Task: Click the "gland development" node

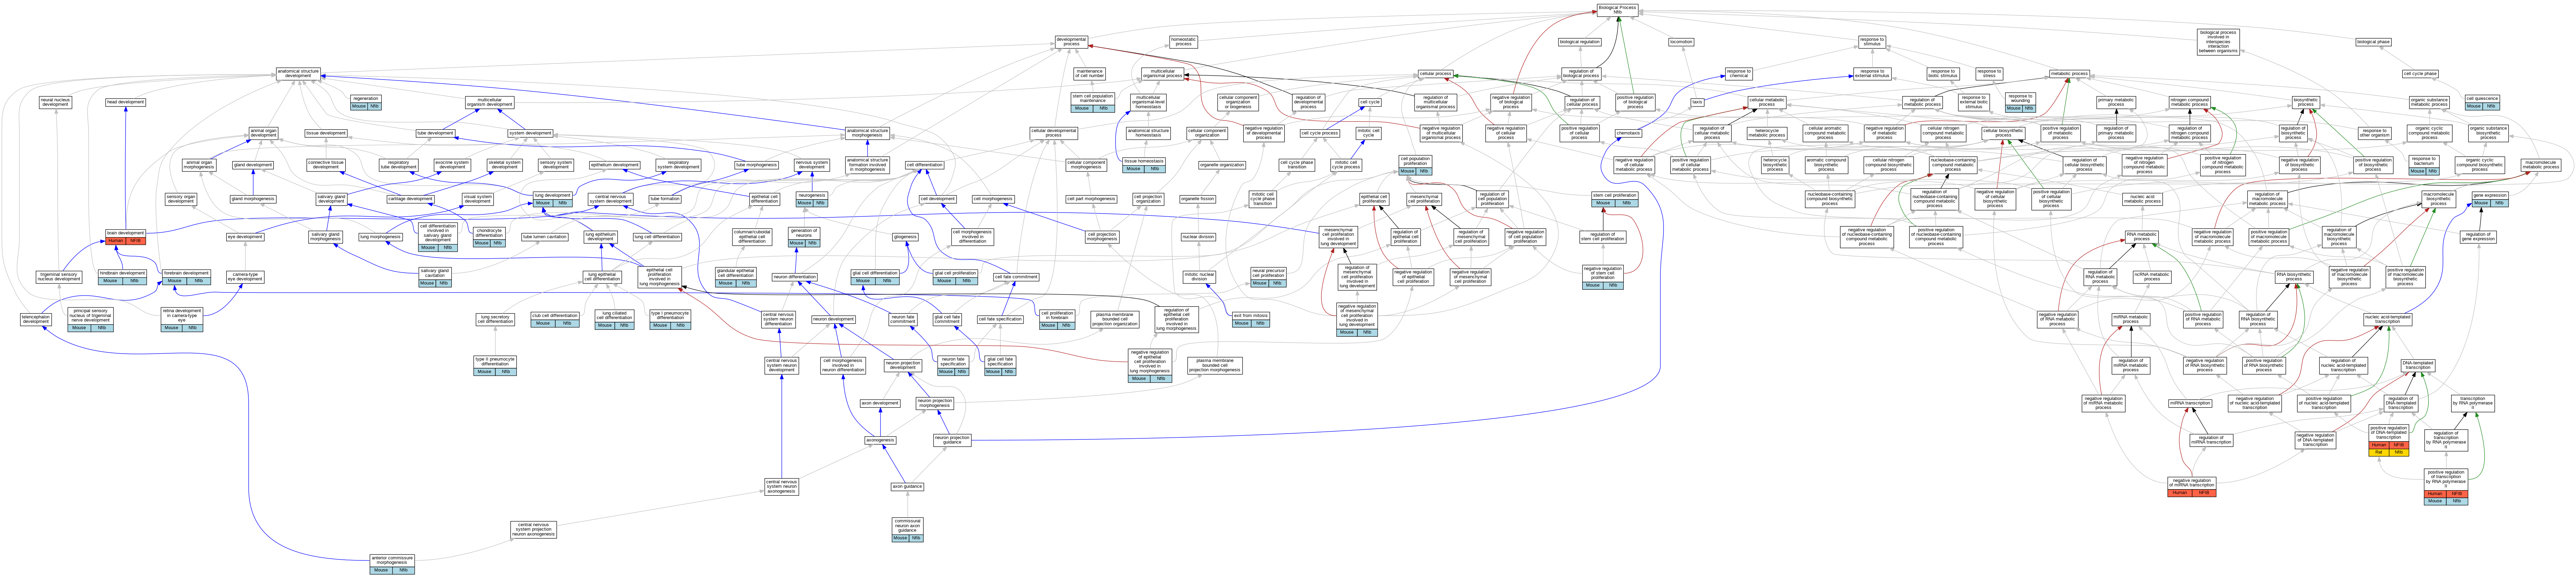Action: pos(253,165)
